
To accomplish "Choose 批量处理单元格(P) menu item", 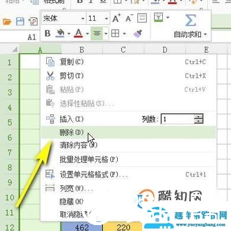I will click(129, 159).
